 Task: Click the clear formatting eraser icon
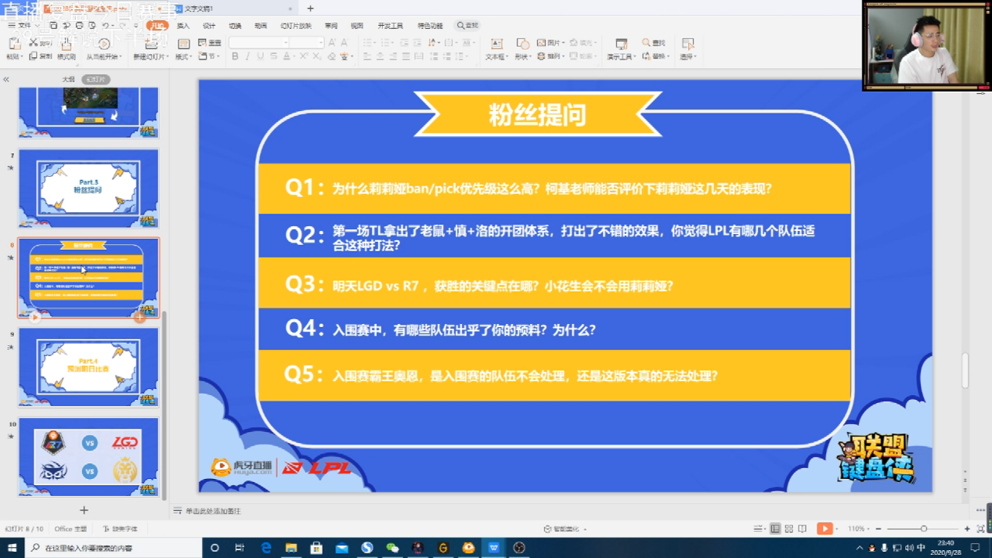click(331, 56)
